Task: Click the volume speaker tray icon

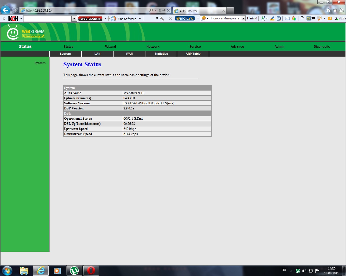Action: tap(304, 271)
